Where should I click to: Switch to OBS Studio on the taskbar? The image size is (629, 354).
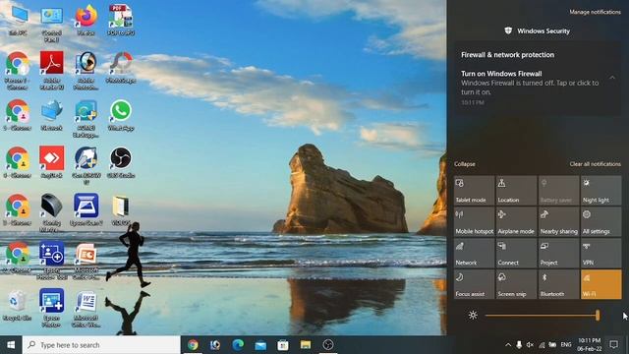pyautogui.click(x=328, y=345)
